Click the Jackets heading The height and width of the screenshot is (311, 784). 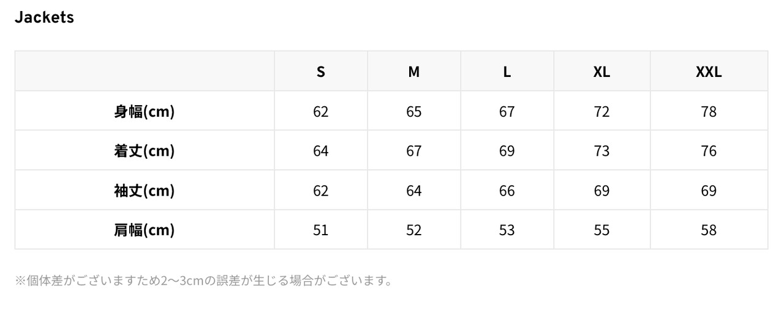44,18
